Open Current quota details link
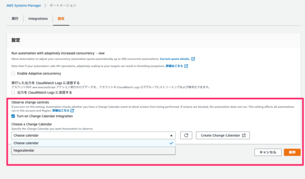This screenshot has width=305, height=179. click(x=175, y=59)
